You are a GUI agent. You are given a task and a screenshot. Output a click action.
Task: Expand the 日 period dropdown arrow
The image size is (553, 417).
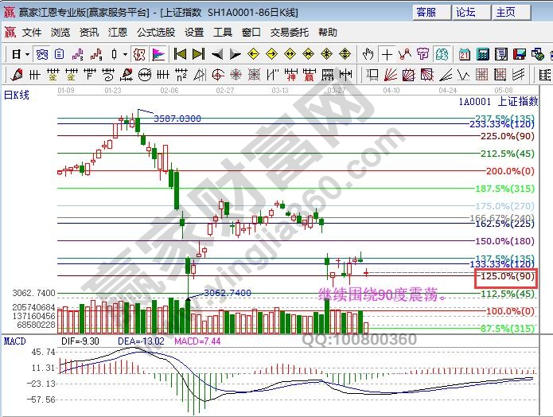tap(26, 54)
